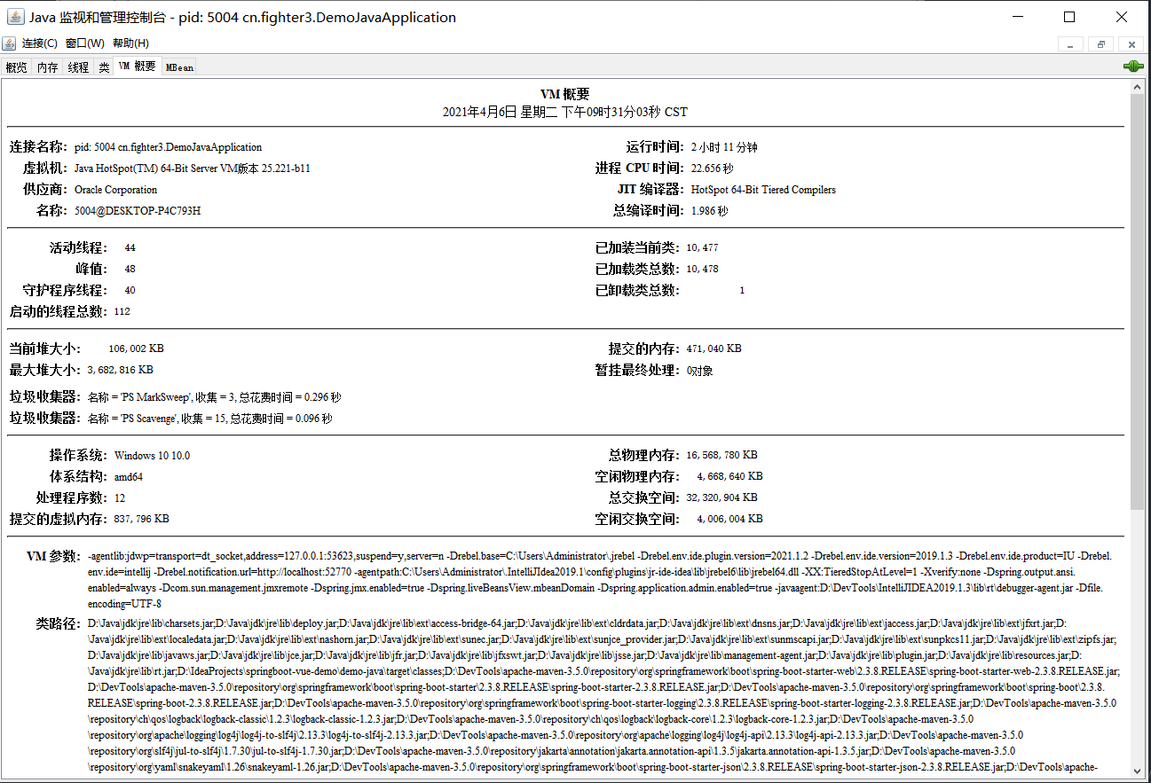Click the uptime value 2 小时 11 分钟
This screenshot has height=783, width=1151.
point(724,147)
